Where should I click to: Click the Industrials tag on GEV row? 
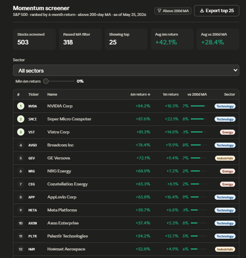[225, 158]
